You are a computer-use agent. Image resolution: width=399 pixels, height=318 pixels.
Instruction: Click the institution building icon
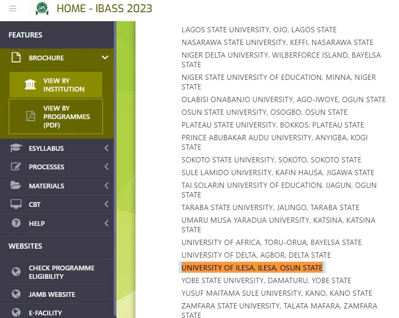(30, 85)
